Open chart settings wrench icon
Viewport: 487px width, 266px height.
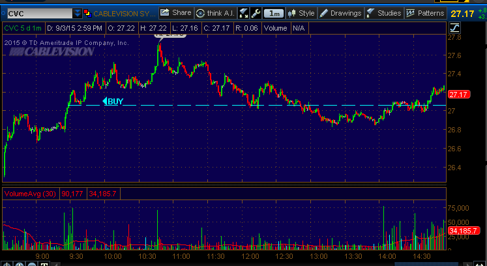(x=256, y=12)
